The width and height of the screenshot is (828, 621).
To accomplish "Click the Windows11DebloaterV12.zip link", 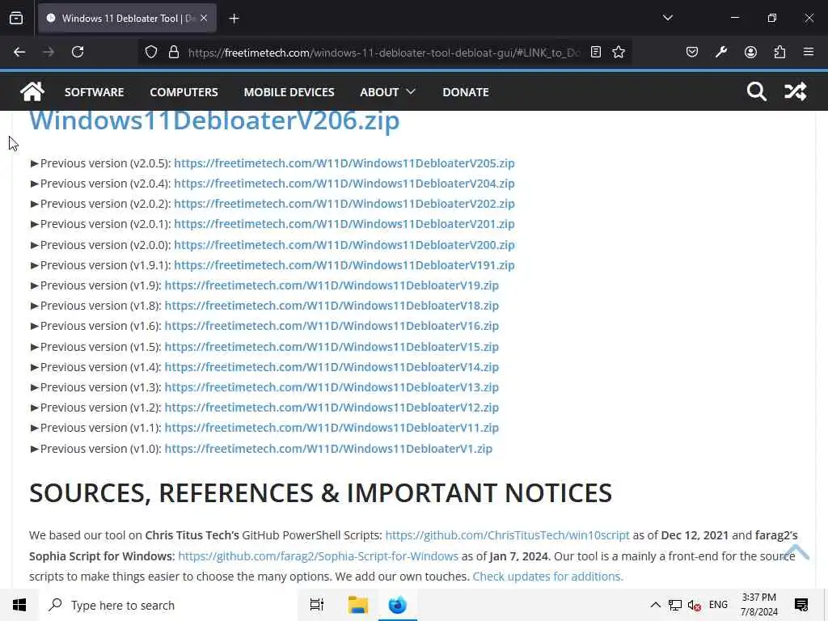I will (332, 408).
